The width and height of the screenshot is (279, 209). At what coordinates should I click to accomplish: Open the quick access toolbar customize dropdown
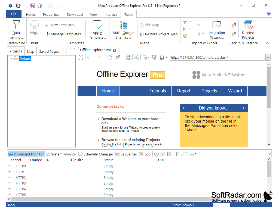click(x=58, y=6)
